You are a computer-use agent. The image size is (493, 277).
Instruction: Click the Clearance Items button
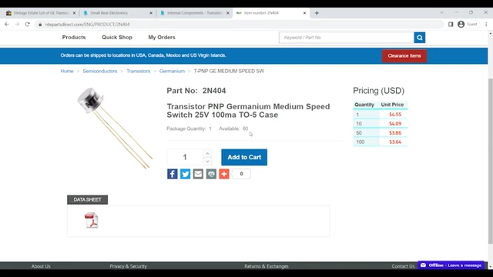404,56
